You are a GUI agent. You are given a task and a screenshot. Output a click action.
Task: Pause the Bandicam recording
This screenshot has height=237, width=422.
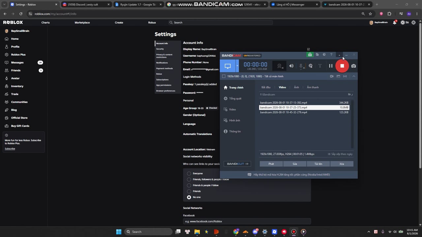coord(331,66)
